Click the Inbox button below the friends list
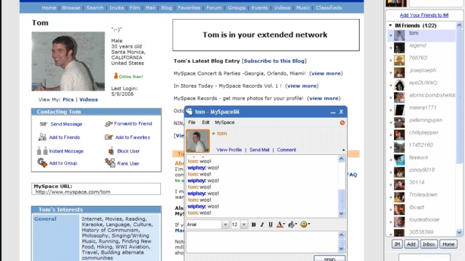Screen dimensions: 465x261 [x=429, y=244]
